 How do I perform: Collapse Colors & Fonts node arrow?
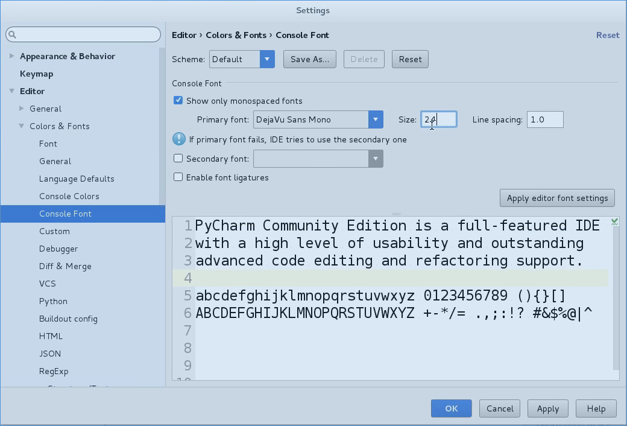[22, 126]
